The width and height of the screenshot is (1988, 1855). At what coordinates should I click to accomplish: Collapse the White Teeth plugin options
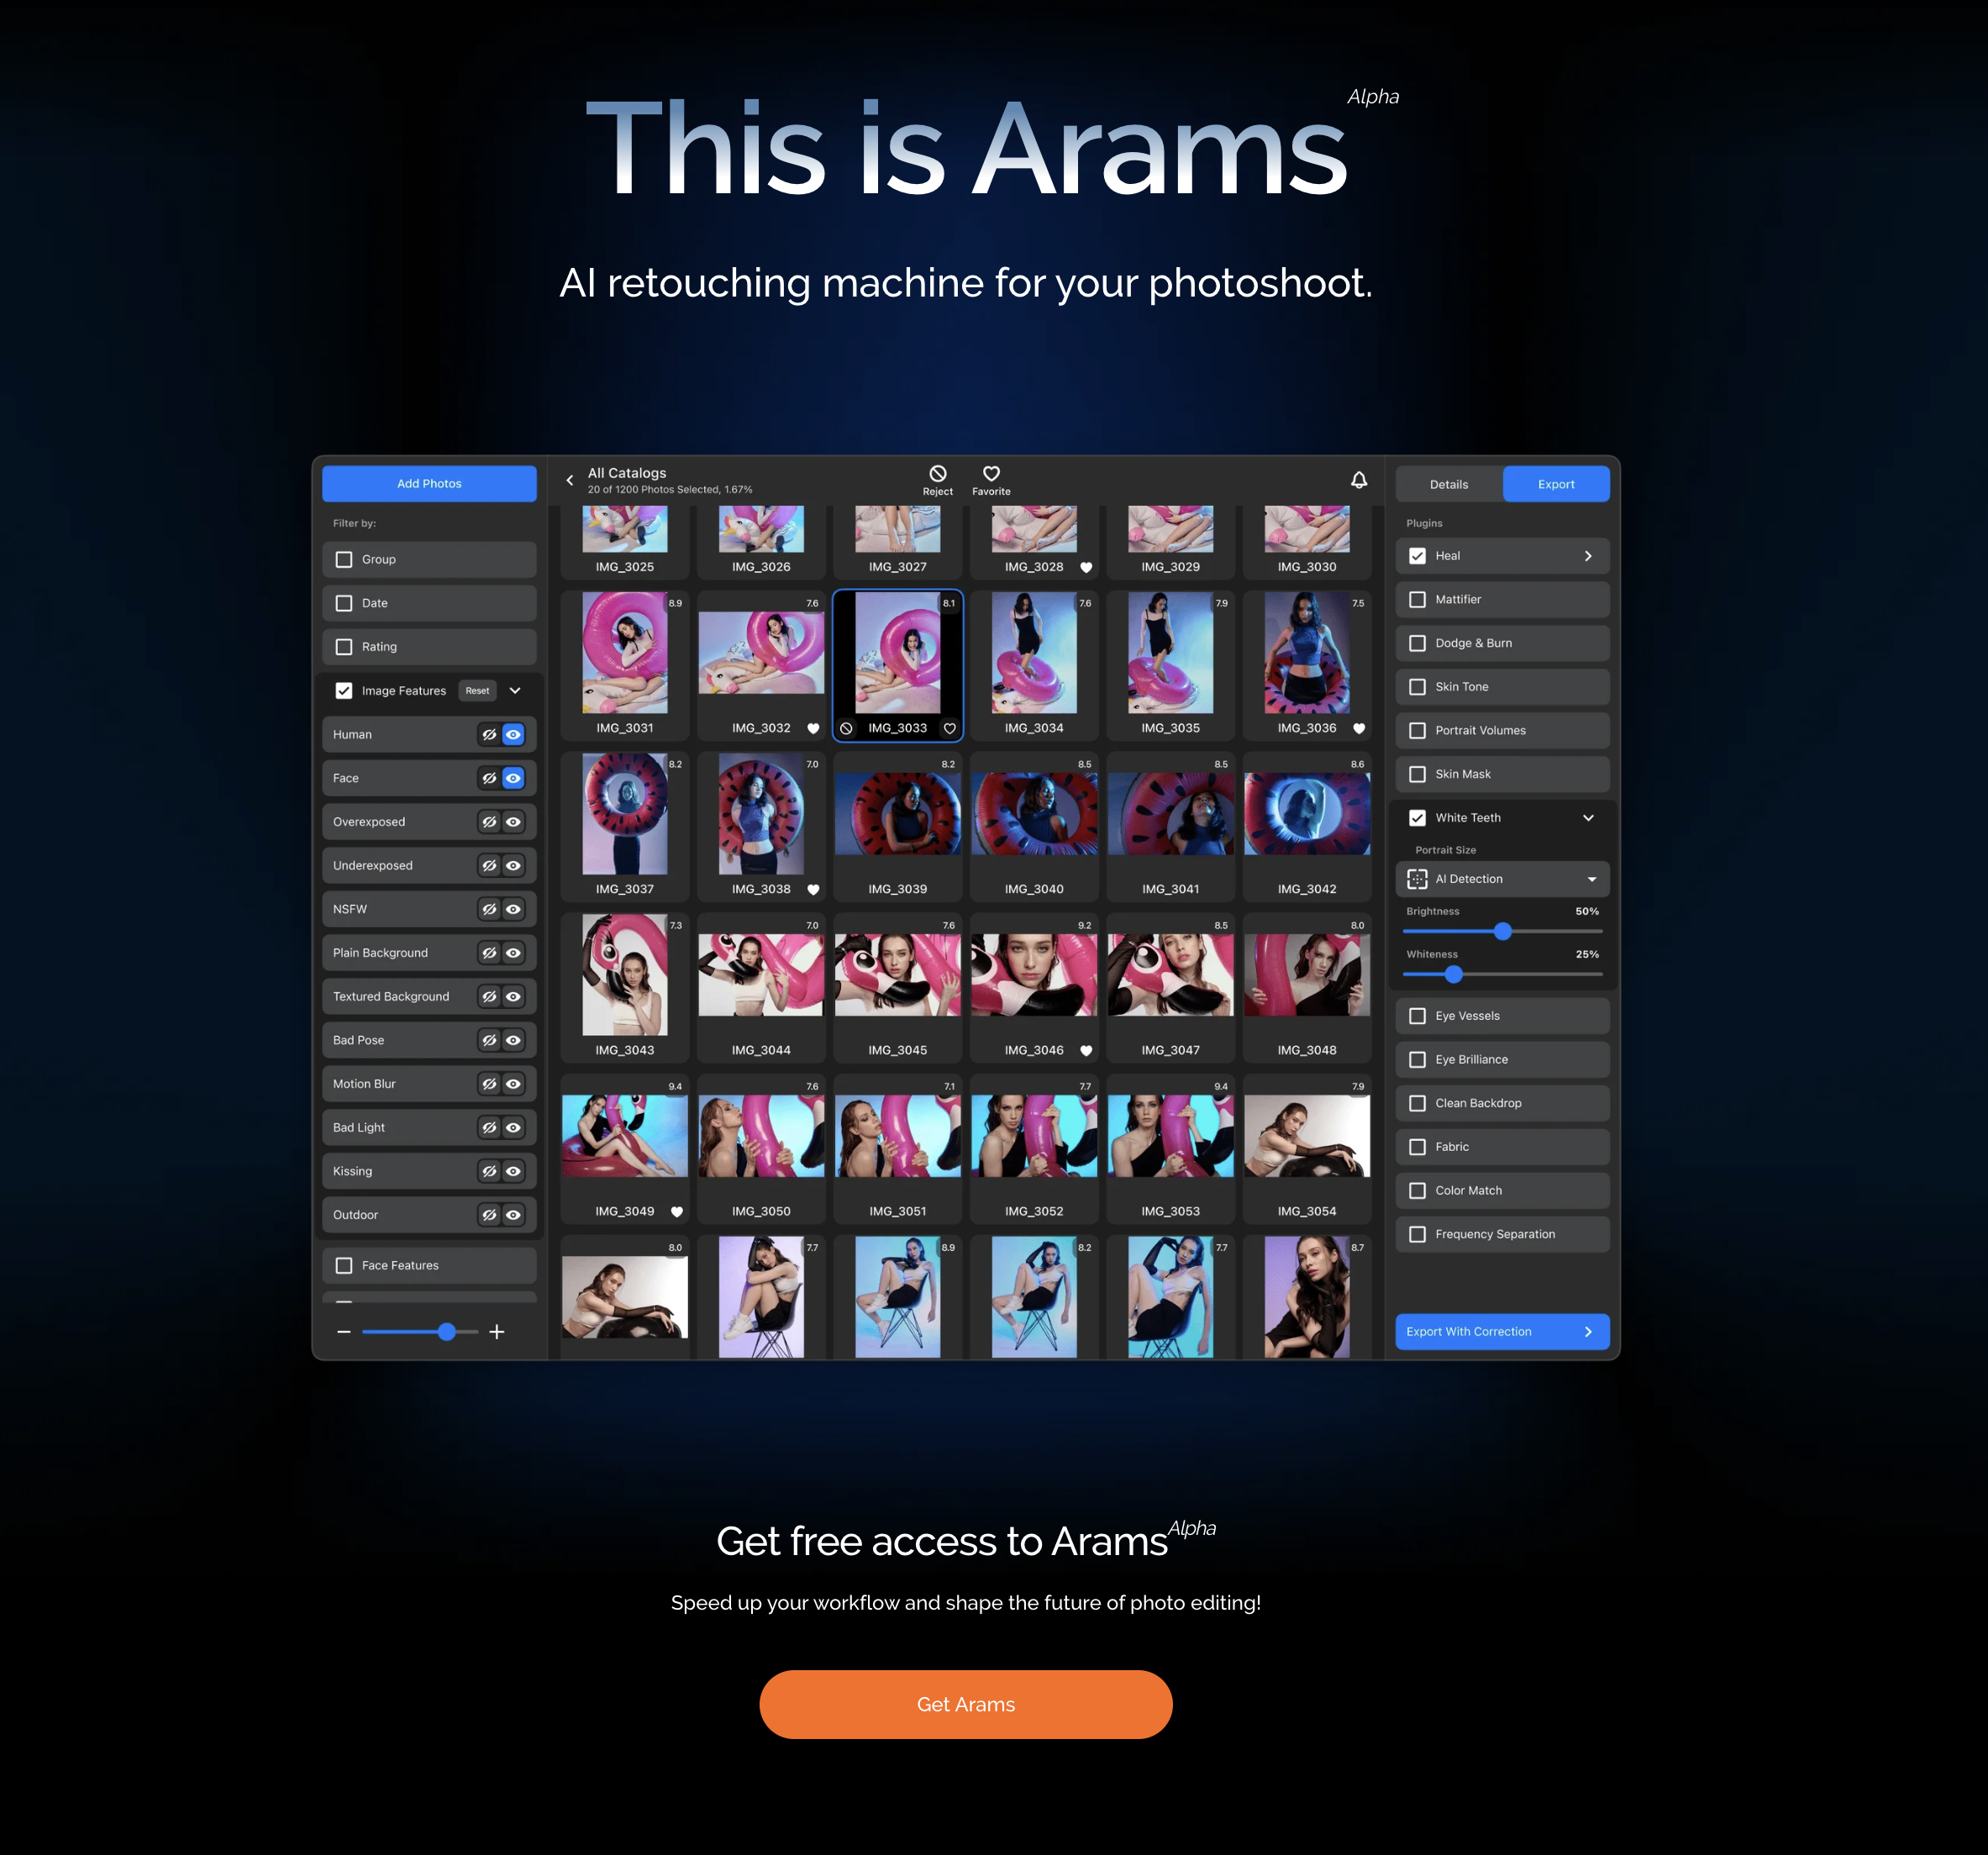point(1587,818)
